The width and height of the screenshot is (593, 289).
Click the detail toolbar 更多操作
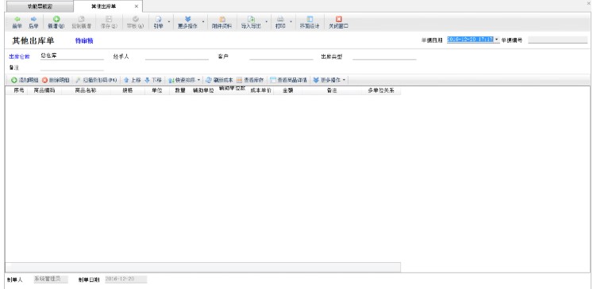pyautogui.click(x=327, y=80)
